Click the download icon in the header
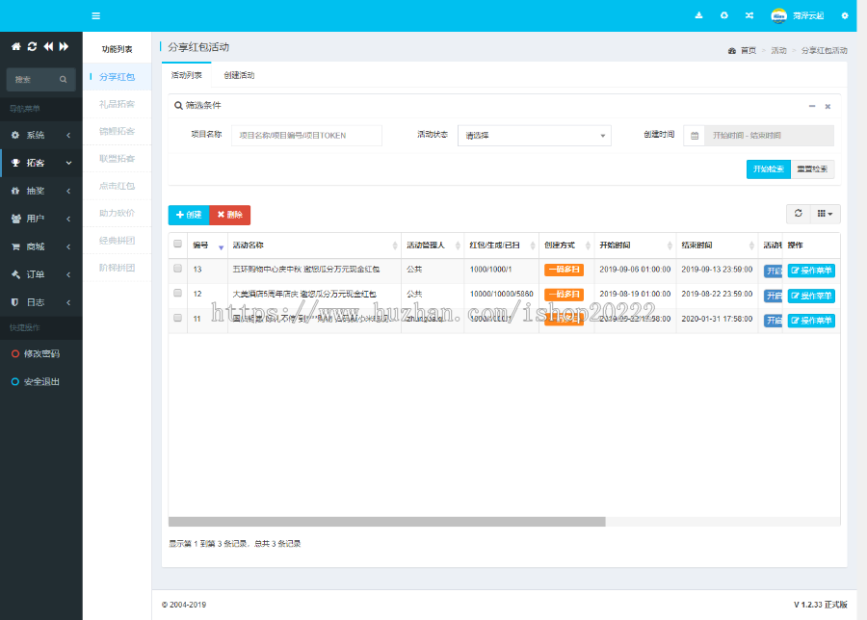The width and height of the screenshot is (867, 620). [x=699, y=16]
